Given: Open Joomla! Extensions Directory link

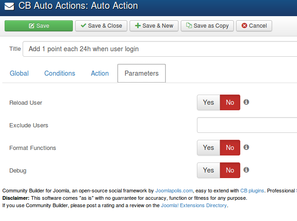Looking at the screenshot, I should (194, 205).
